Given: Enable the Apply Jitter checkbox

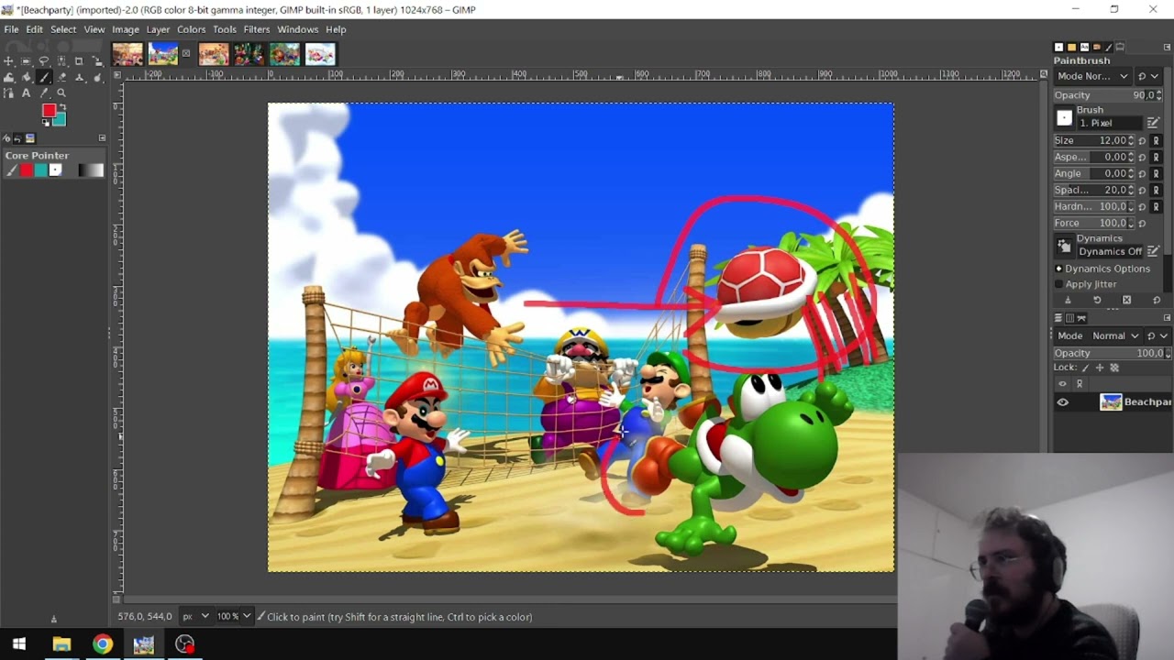Looking at the screenshot, I should tap(1059, 284).
